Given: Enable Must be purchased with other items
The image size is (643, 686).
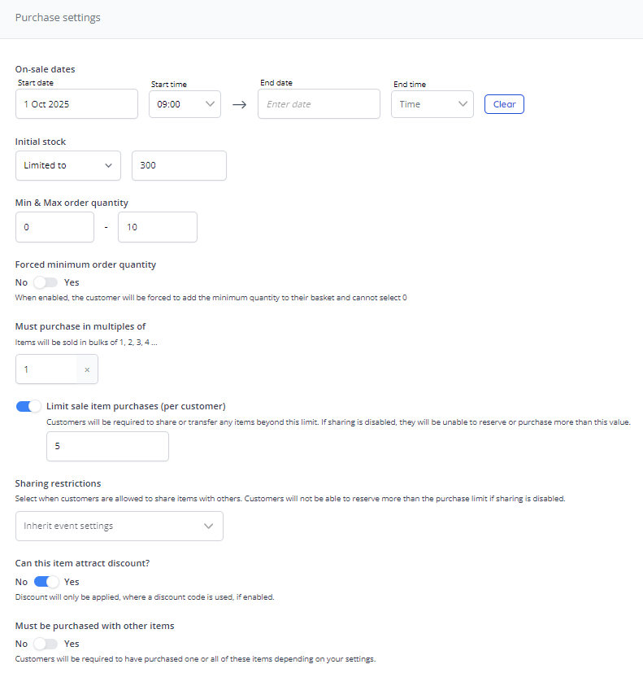Looking at the screenshot, I should pos(46,644).
